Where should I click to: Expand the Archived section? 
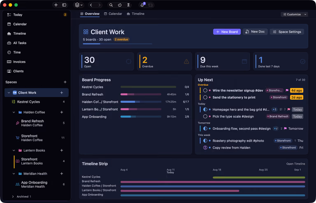13,196
